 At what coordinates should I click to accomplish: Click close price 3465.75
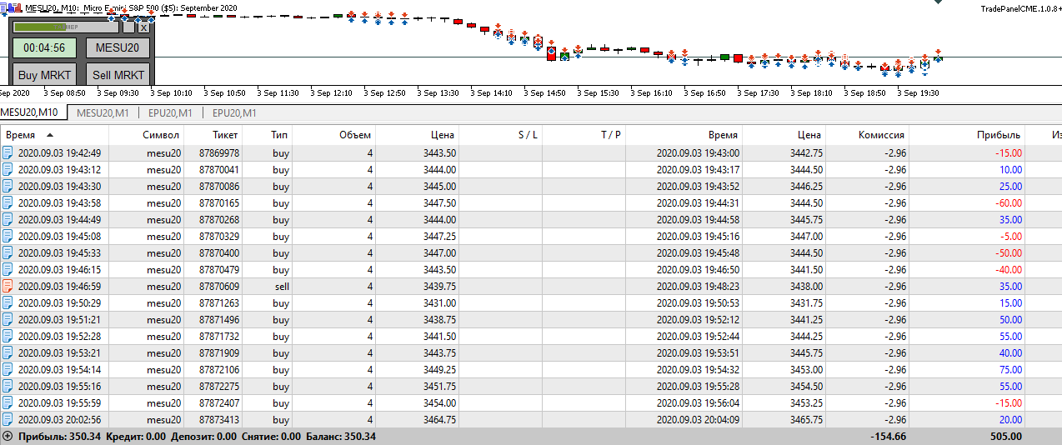[x=807, y=419]
